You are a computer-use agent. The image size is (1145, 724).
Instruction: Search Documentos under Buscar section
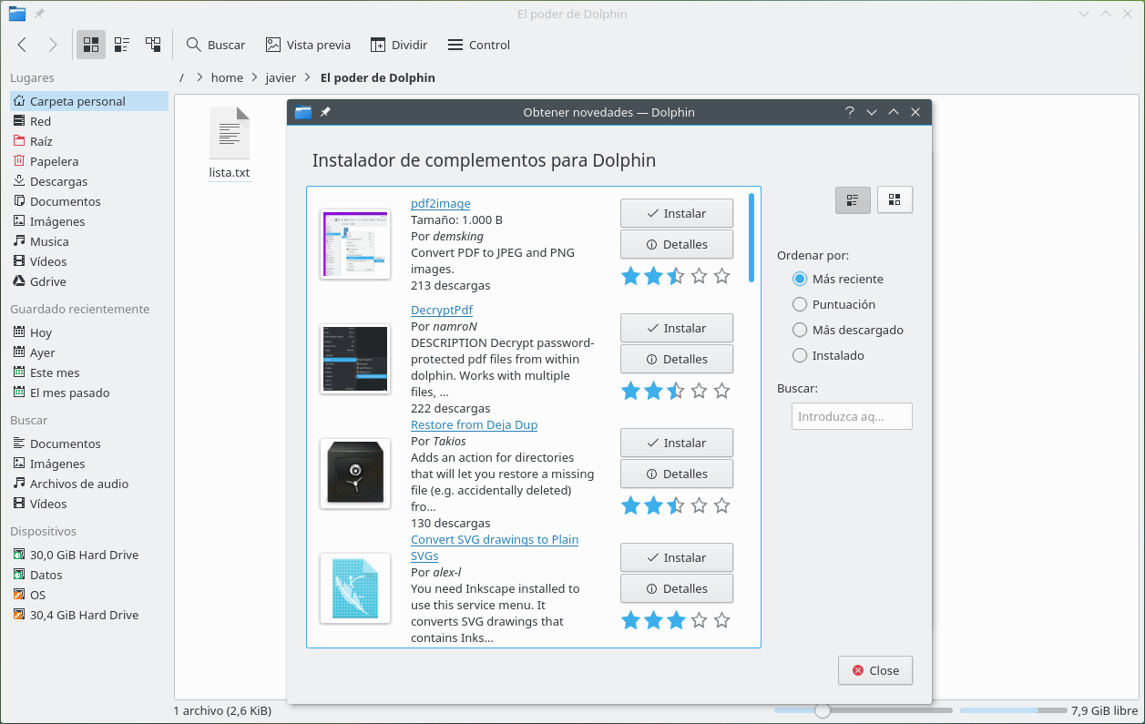pos(89,444)
